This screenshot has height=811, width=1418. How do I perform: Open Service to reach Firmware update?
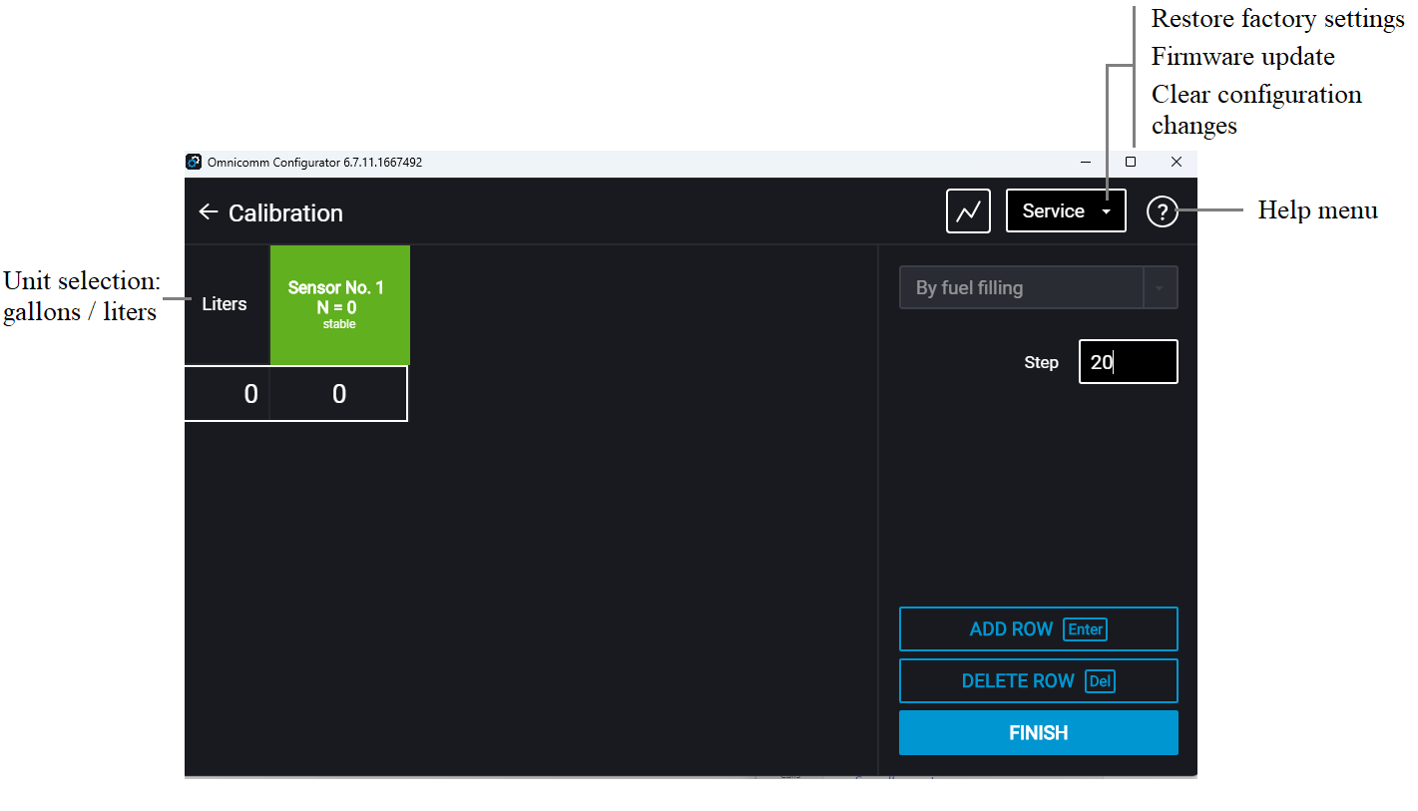click(x=1064, y=210)
